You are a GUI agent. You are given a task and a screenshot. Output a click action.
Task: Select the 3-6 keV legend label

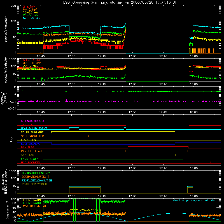tap(29, 7)
